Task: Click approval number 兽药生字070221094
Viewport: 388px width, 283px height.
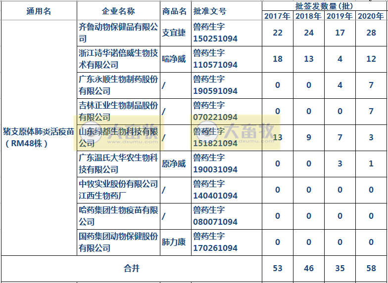Action: pyautogui.click(x=215, y=112)
